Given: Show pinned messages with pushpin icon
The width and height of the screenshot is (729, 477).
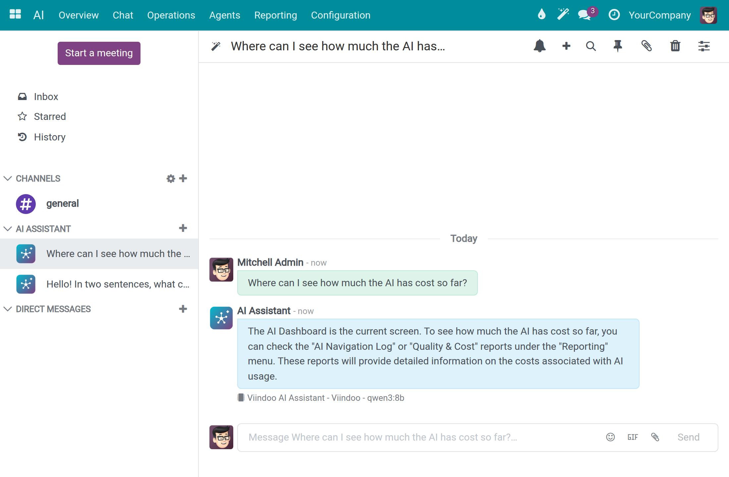Looking at the screenshot, I should pos(618,46).
